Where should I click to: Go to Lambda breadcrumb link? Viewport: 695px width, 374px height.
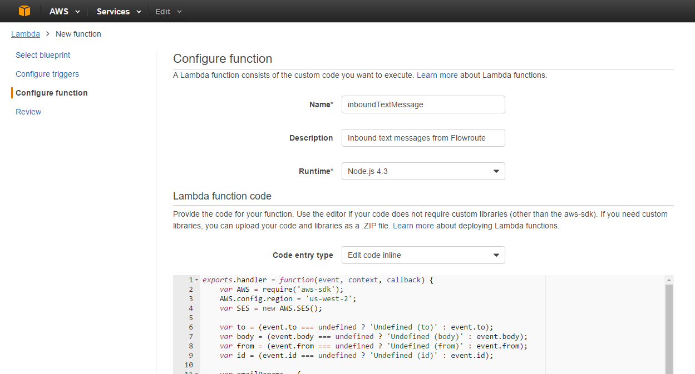[x=26, y=34]
